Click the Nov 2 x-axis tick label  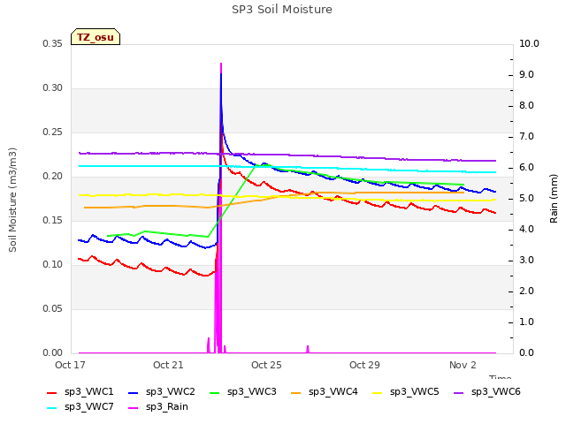click(x=463, y=365)
